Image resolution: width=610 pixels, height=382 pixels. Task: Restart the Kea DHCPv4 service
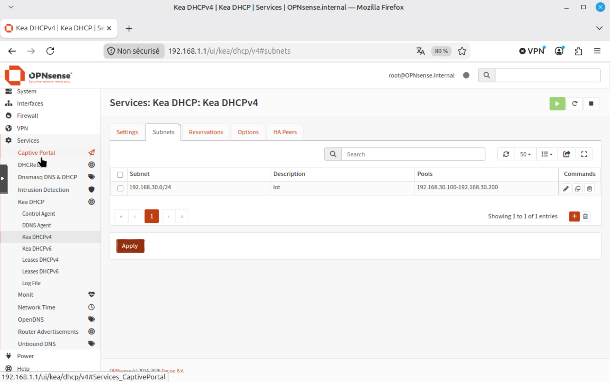(575, 103)
